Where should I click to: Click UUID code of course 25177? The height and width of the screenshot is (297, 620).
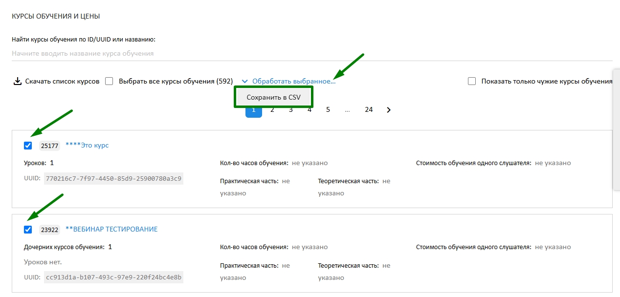click(x=113, y=178)
